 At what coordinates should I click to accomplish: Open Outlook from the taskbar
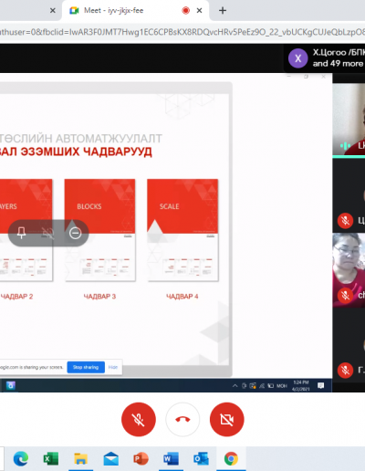(x=201, y=458)
